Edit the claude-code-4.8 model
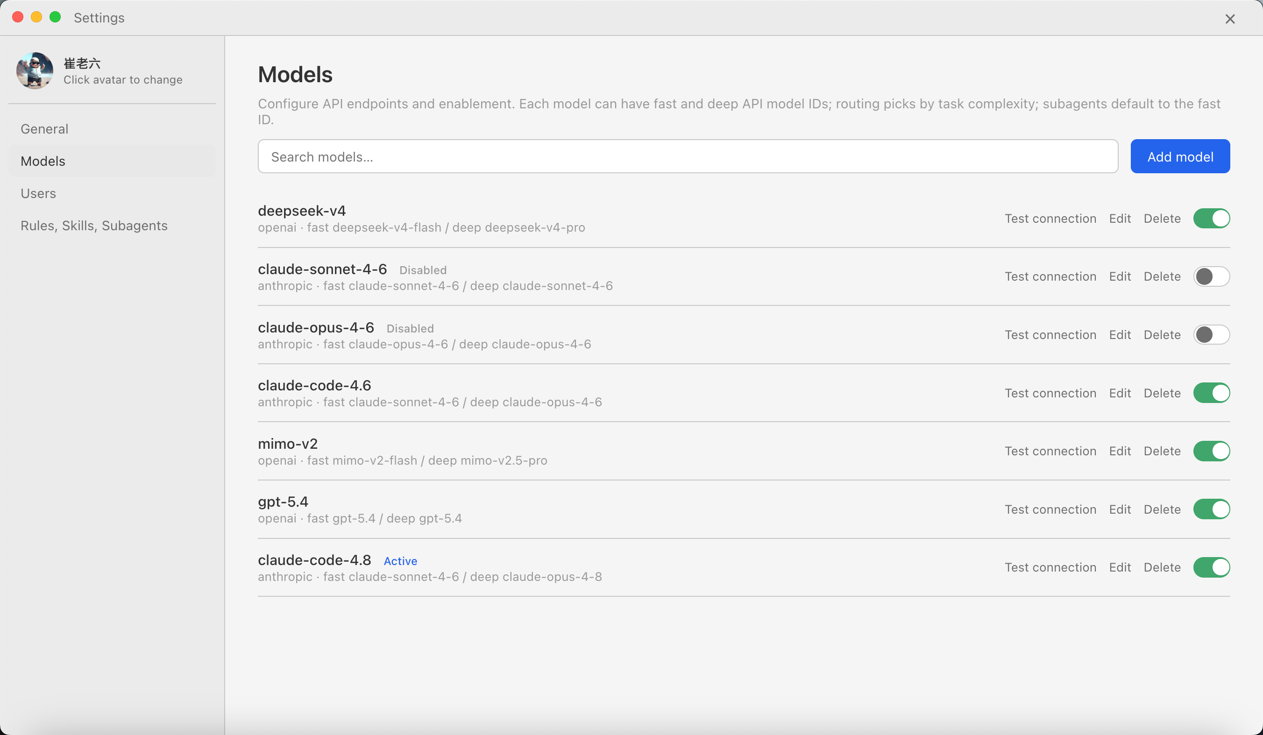Image resolution: width=1263 pixels, height=735 pixels. pyautogui.click(x=1120, y=567)
